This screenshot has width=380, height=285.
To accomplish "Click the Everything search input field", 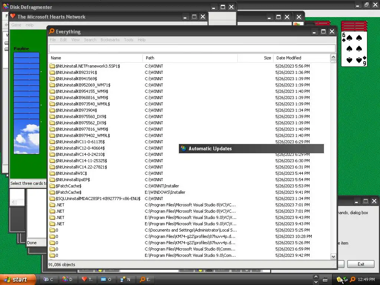I will 192,49.
